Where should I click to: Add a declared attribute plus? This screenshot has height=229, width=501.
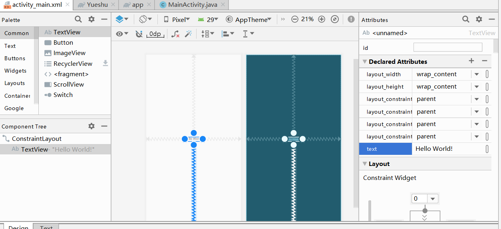(471, 61)
